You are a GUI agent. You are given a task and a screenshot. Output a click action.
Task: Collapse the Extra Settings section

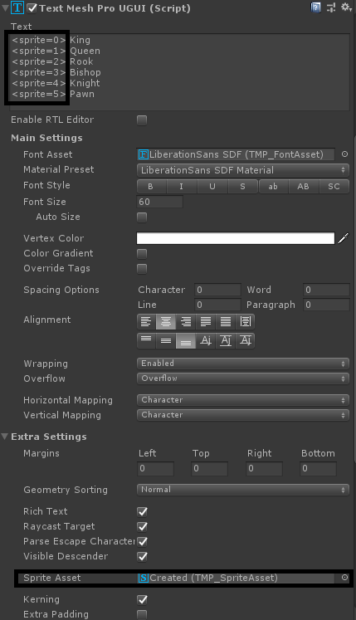[5, 437]
